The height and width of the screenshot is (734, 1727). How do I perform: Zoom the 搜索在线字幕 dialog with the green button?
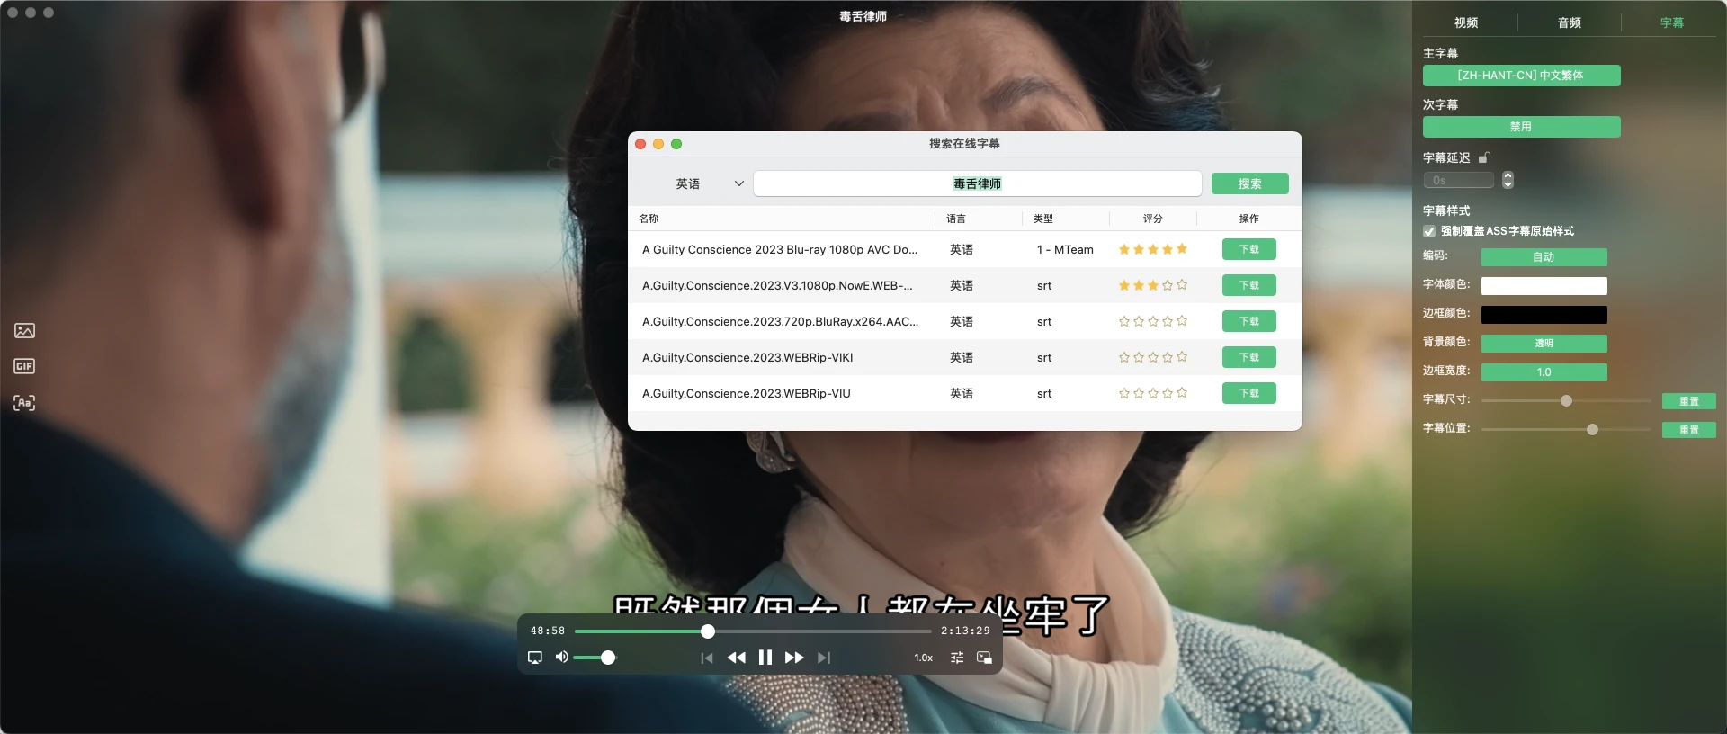676,144
